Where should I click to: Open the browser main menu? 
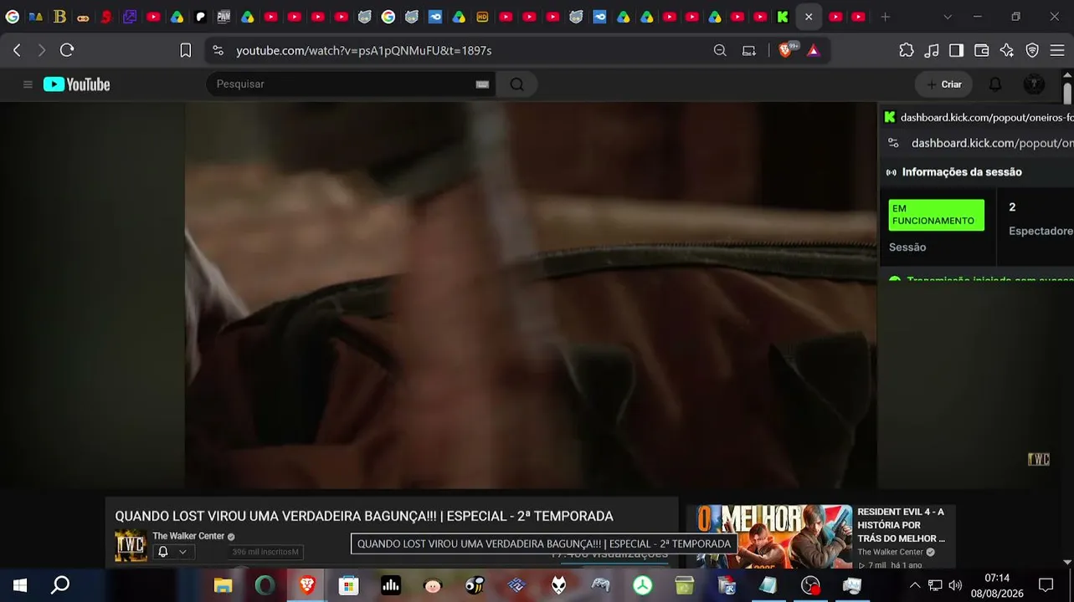(x=1057, y=50)
